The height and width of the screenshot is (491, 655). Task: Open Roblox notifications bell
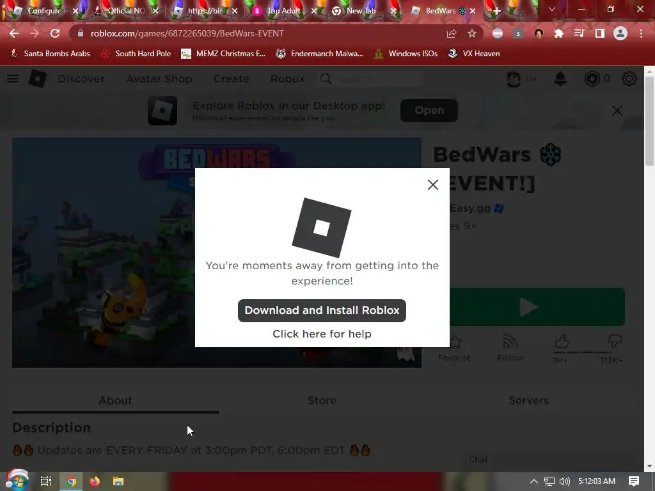560,79
